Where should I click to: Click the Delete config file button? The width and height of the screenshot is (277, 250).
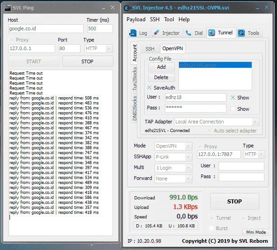click(161, 77)
